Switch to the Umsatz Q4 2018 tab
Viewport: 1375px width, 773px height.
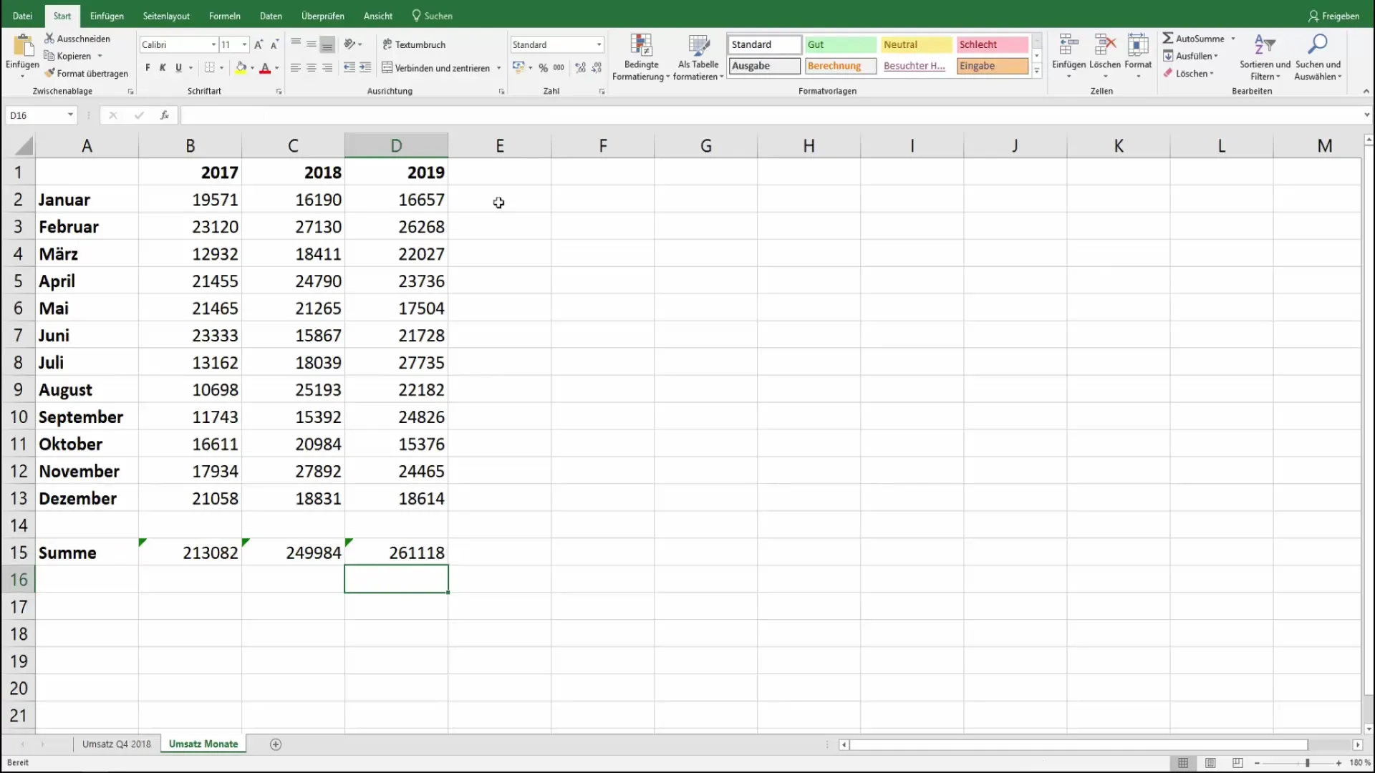115,744
